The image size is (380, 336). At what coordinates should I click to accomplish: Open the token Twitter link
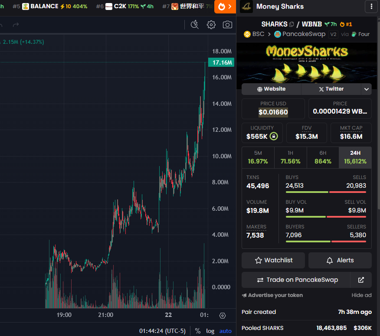click(331, 89)
